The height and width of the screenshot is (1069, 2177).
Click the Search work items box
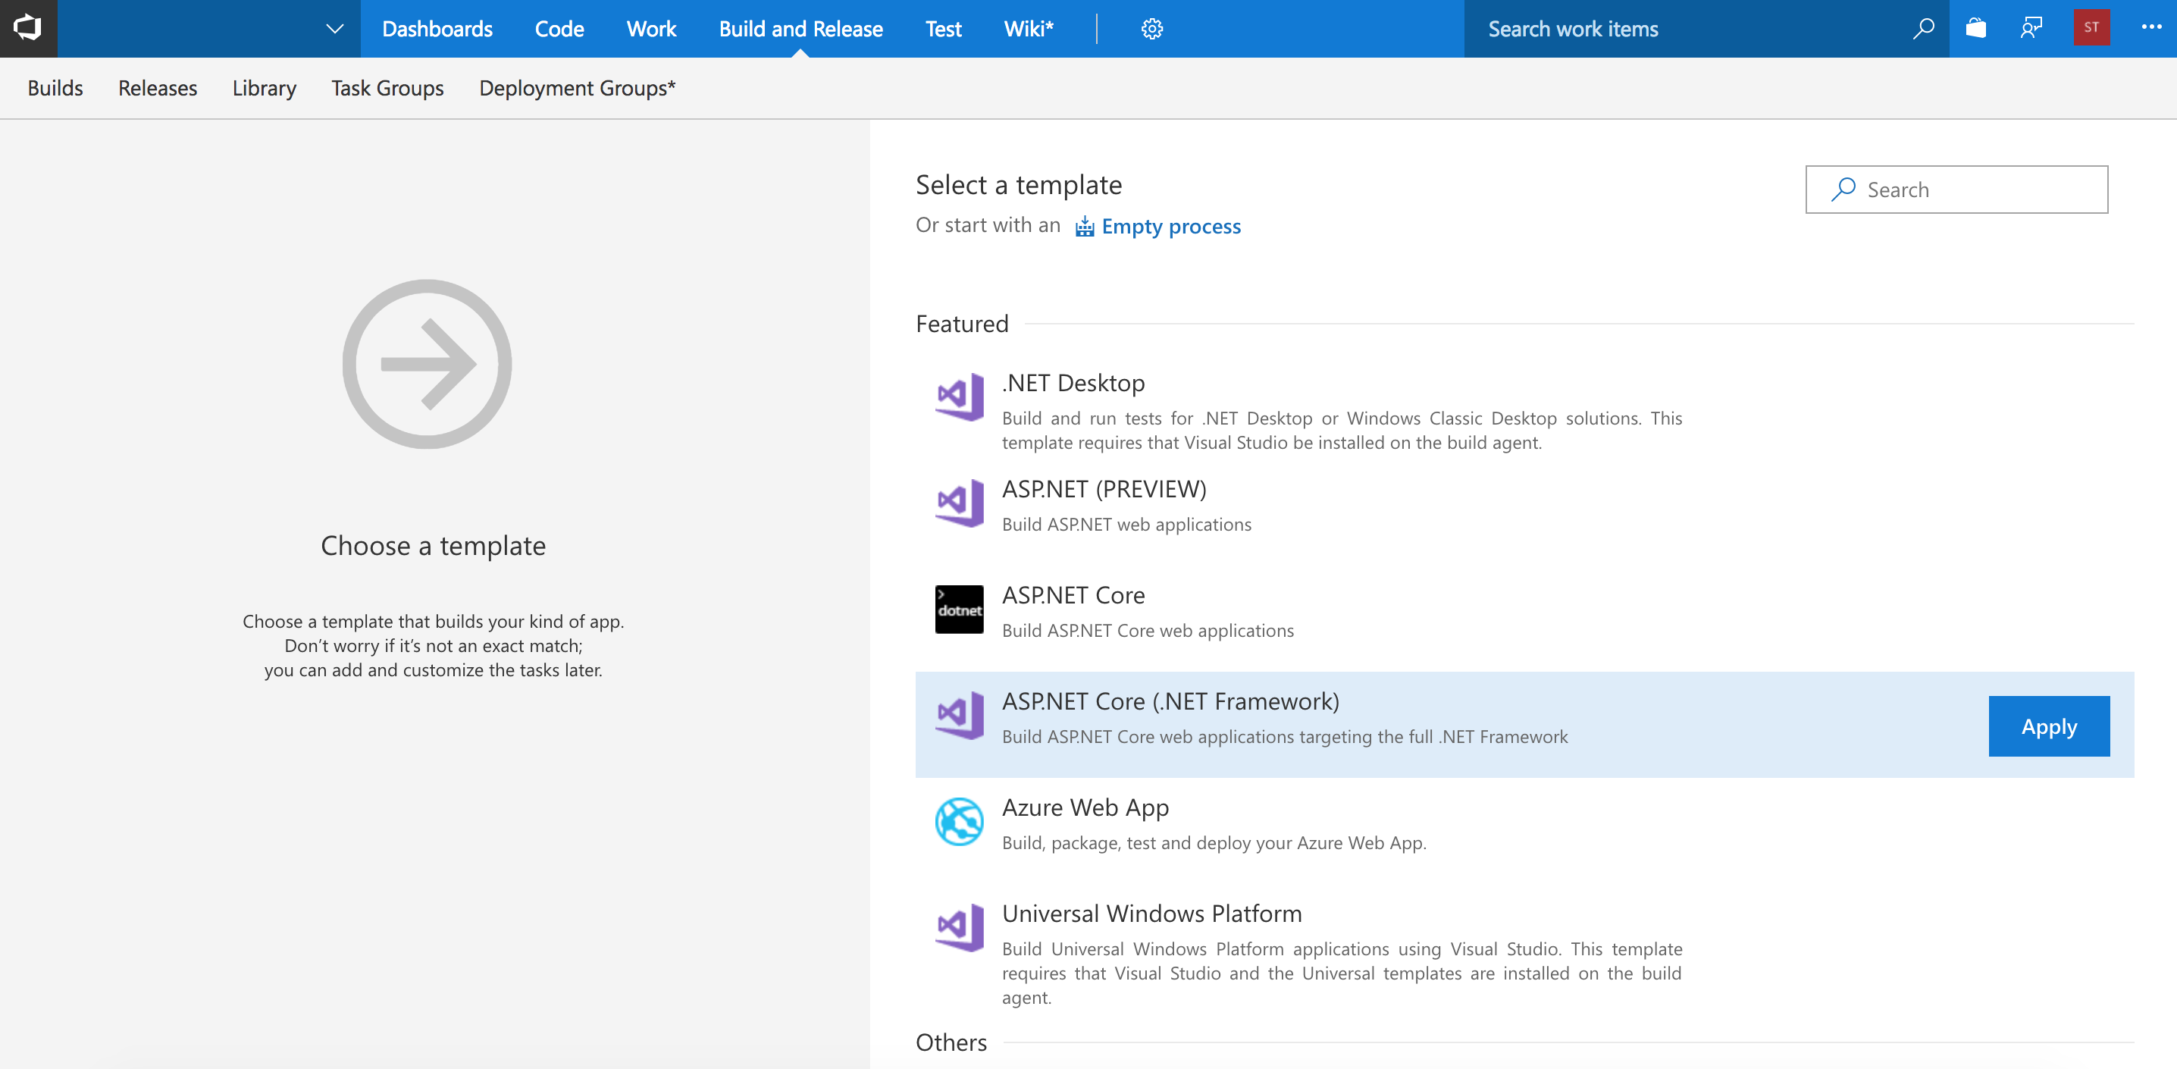tap(1656, 28)
